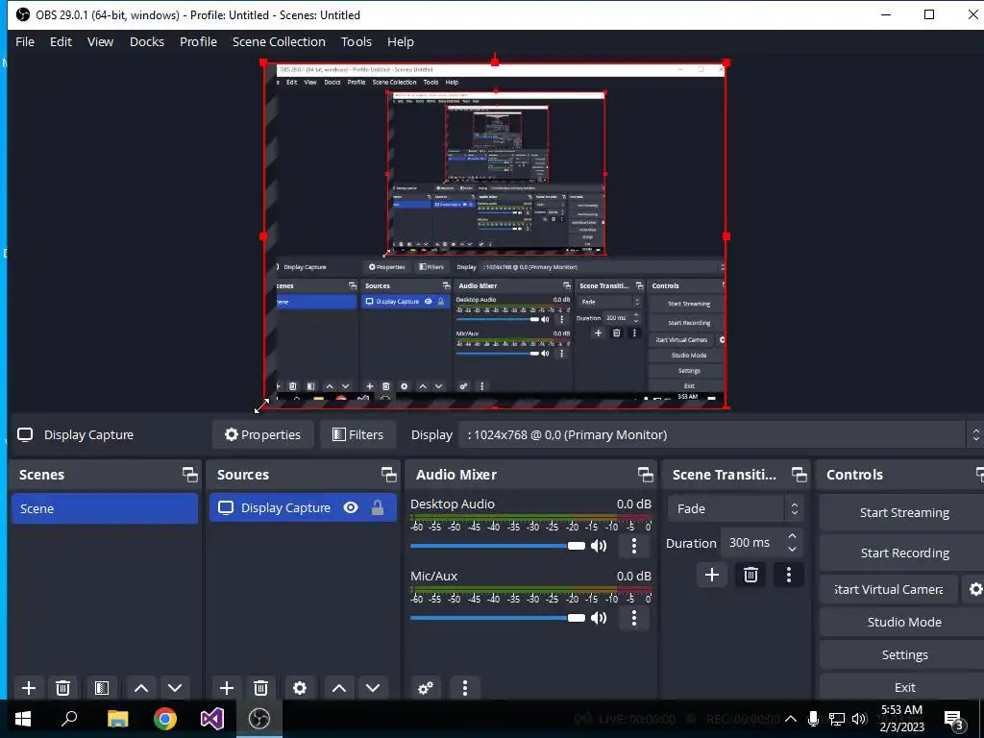984x738 pixels.
Task: Select Scene item in Scenes list
Action: [x=105, y=508]
